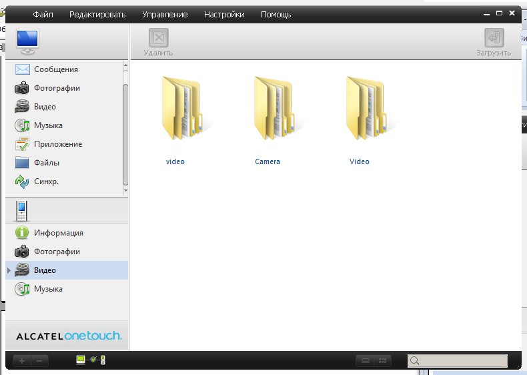Open the Файл menu
The width and height of the screenshot is (527, 375).
click(x=43, y=15)
